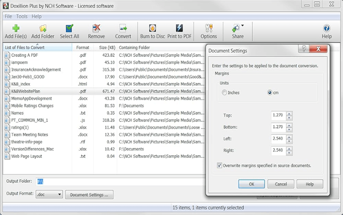
Task: Click file icon beside InsuranceAcknowledgement
Action: pyautogui.click(x=7, y=69)
